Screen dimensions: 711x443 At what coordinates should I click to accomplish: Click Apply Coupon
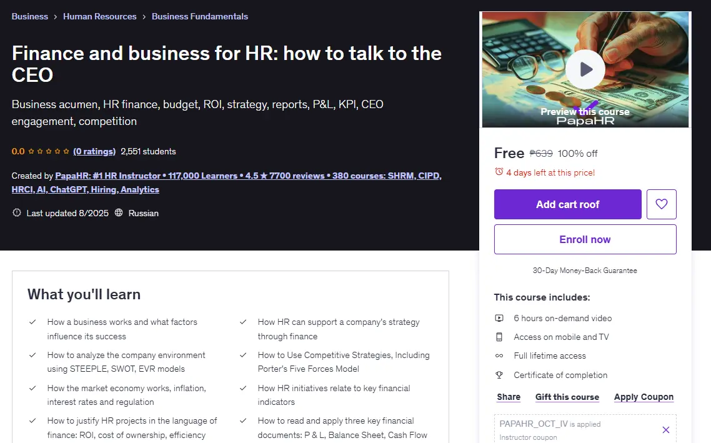[x=644, y=397]
